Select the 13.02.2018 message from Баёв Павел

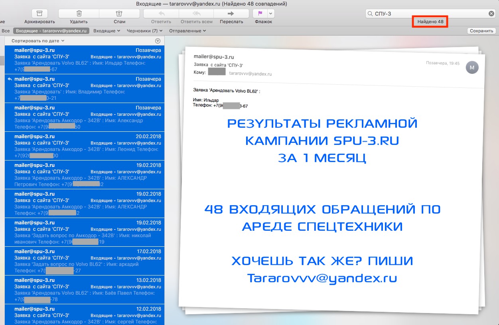[x=84, y=290]
